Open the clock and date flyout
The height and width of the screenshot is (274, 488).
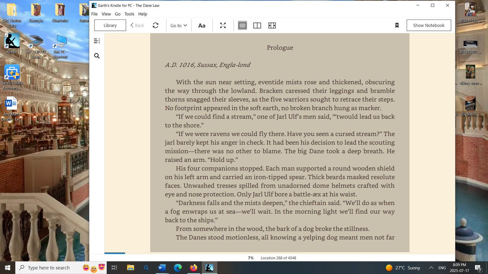459,268
